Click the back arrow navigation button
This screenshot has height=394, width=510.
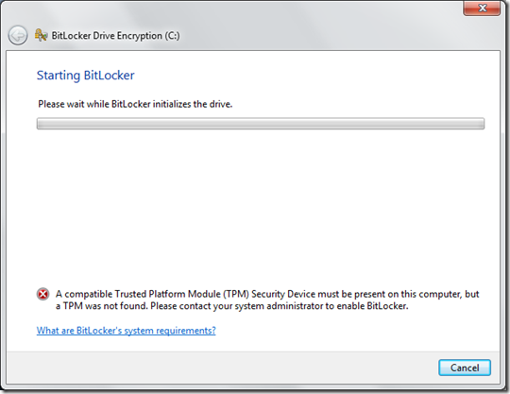(x=18, y=36)
